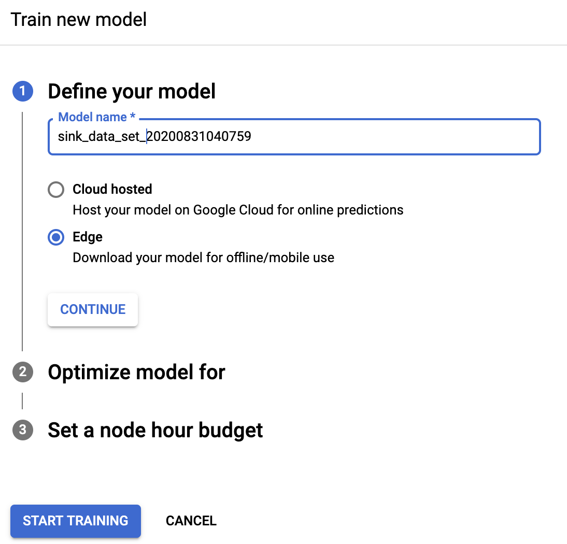The width and height of the screenshot is (567, 544).
Task: Click the START TRAINING button
Action: click(x=76, y=521)
